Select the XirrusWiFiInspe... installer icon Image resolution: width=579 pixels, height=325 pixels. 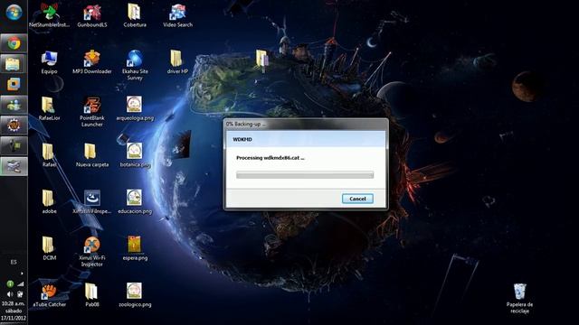(x=92, y=201)
